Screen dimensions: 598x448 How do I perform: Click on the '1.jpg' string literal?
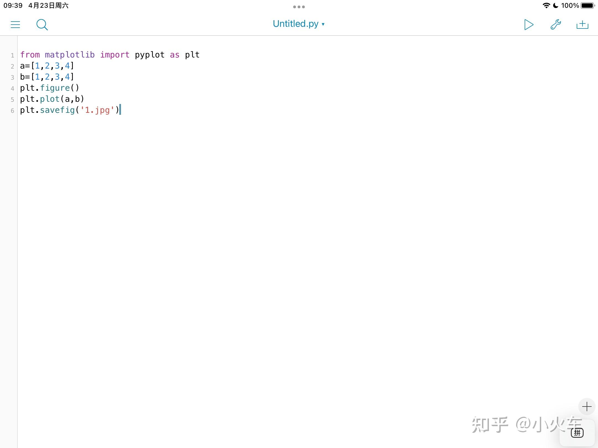(97, 110)
